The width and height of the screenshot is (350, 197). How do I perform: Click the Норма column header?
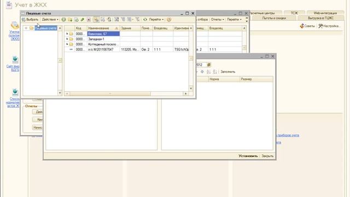pos(224,79)
